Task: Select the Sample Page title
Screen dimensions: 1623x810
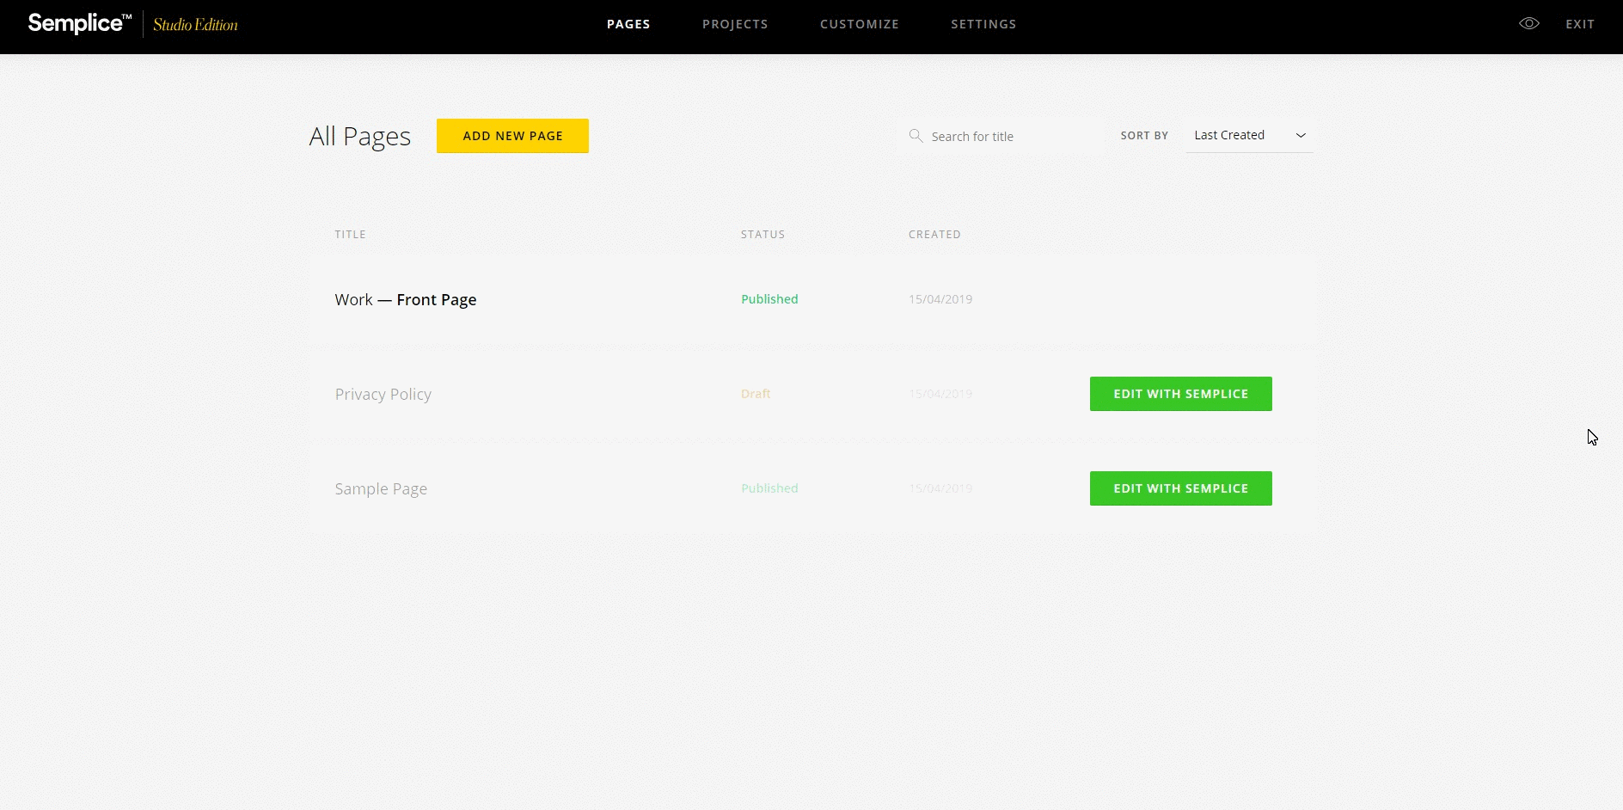Action: (381, 488)
